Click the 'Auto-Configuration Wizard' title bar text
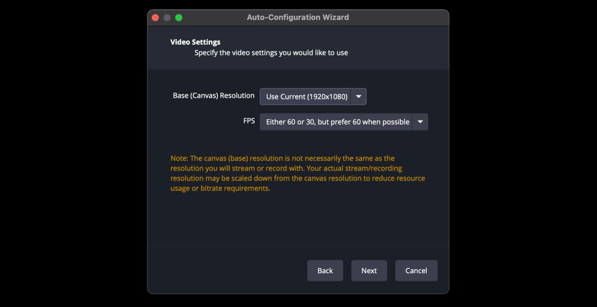The width and height of the screenshot is (597, 307). pos(298,17)
